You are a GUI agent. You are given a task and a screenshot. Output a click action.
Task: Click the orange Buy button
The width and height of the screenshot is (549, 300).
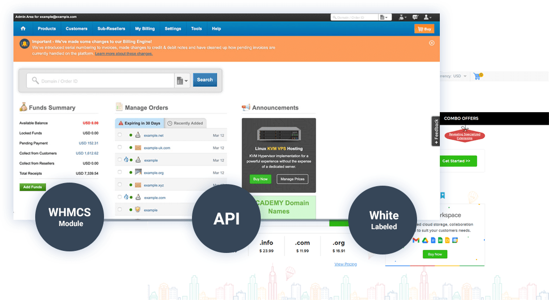pos(424,29)
